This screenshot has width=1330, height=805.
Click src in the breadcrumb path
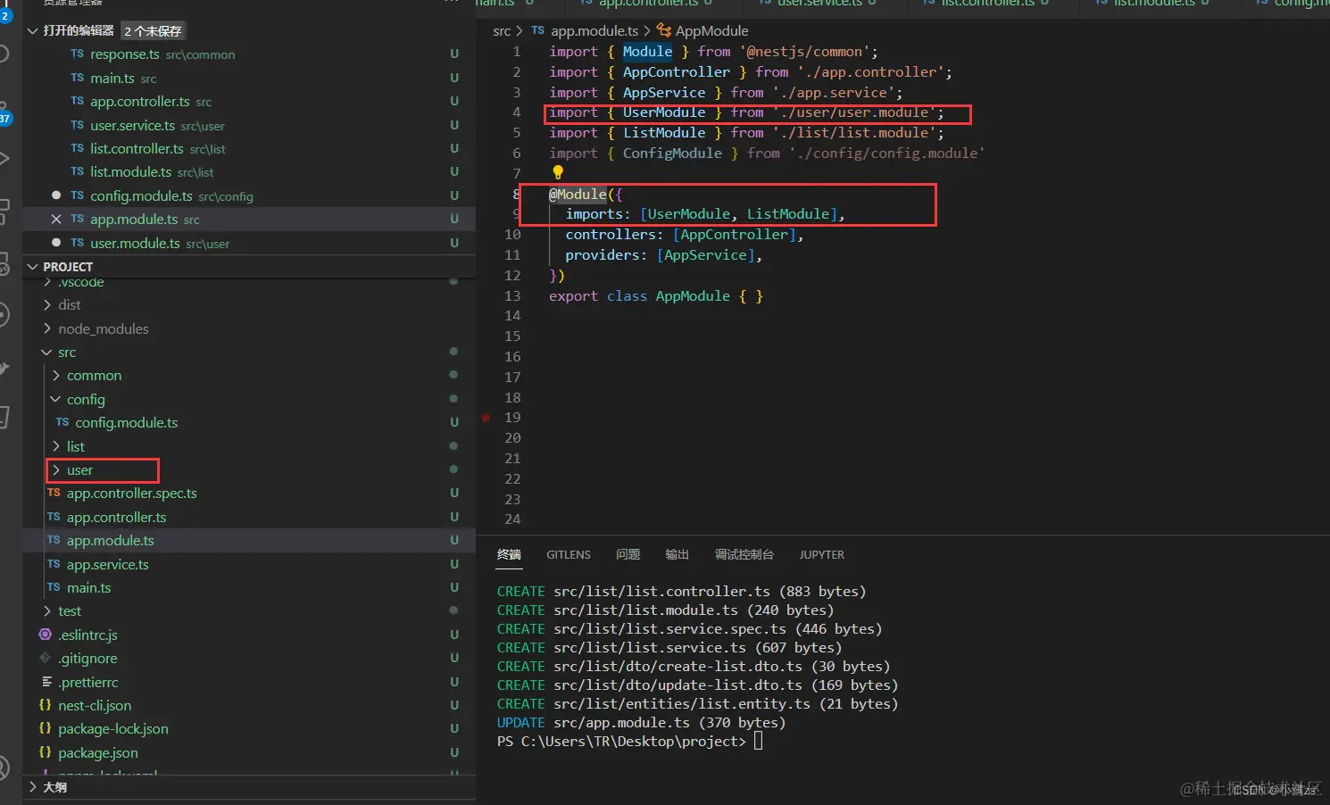(502, 31)
